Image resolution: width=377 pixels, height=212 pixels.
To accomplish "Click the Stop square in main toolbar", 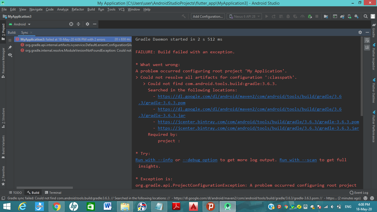I will tap(317, 16).
